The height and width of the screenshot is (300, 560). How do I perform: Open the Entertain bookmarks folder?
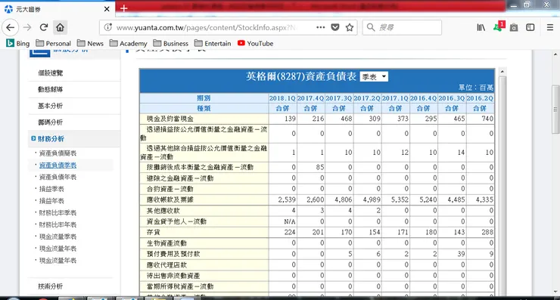(213, 44)
